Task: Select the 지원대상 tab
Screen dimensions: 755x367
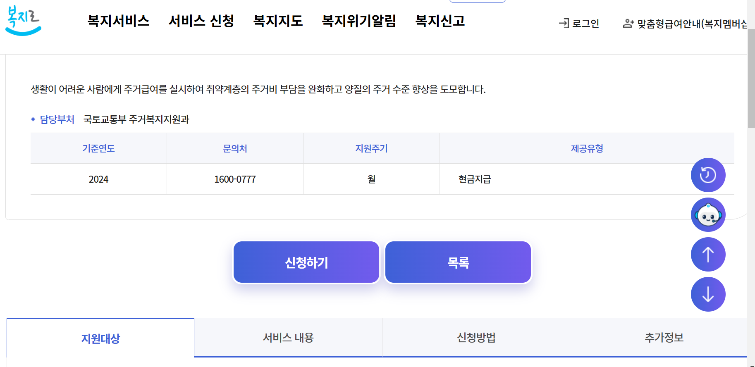Action: point(100,338)
